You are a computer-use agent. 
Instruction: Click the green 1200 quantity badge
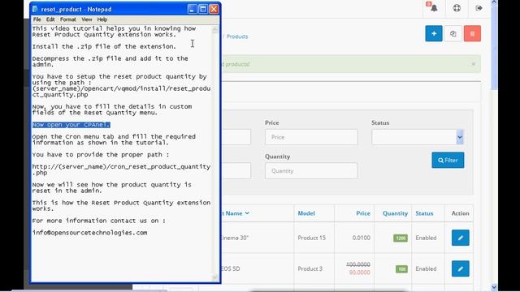tap(401, 238)
